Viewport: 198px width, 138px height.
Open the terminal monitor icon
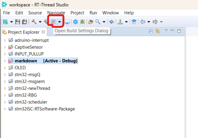coord(67,22)
